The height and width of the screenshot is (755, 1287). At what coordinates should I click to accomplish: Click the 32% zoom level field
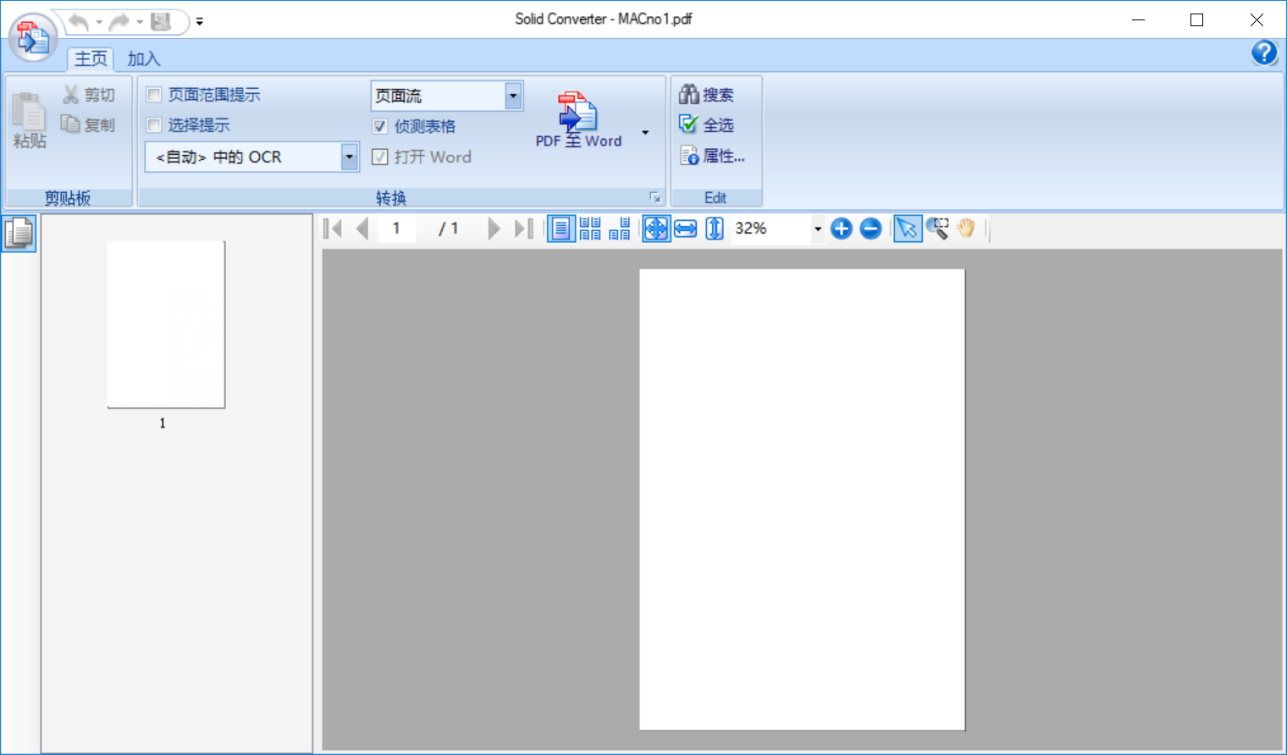[770, 229]
